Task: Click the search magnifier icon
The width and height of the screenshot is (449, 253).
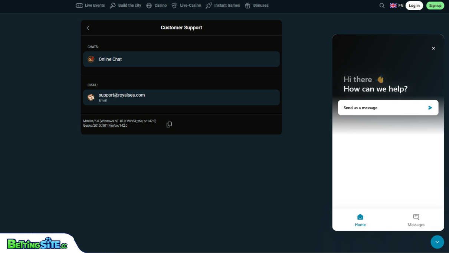Action: pos(382,6)
